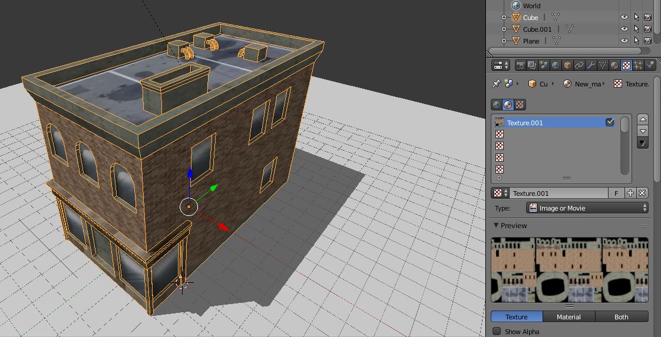Image resolution: width=661 pixels, height=337 pixels.
Task: Toggle viewport visibility eye for Cube
Action: (624, 17)
